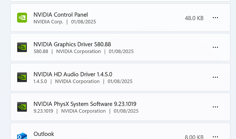
Task: Select the NVIDIA HD Audio Driver 1.4.5.0 title
Action: click(73, 74)
